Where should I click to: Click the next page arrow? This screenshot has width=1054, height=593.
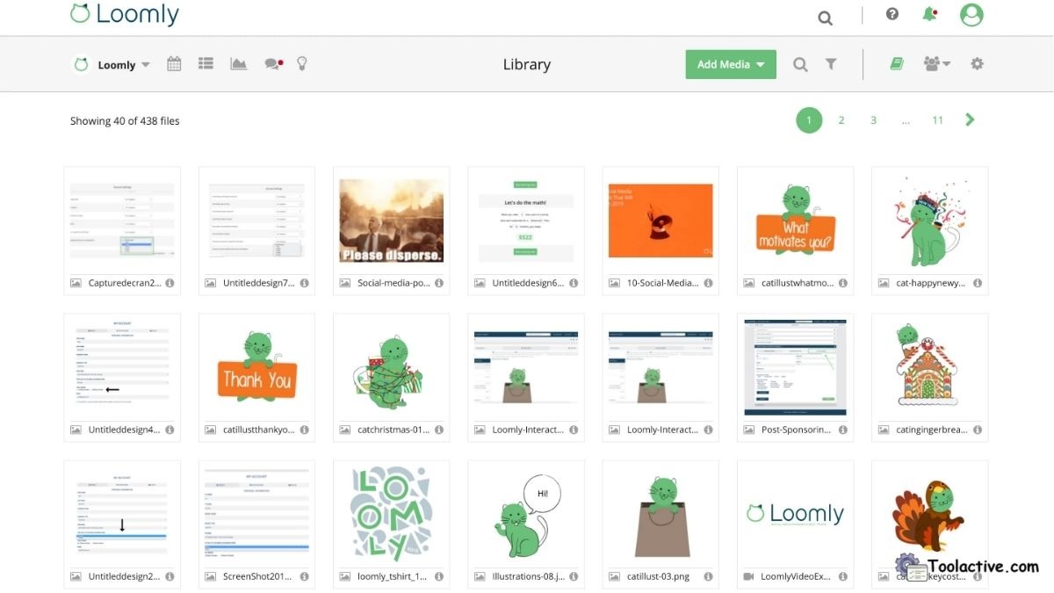[970, 119]
